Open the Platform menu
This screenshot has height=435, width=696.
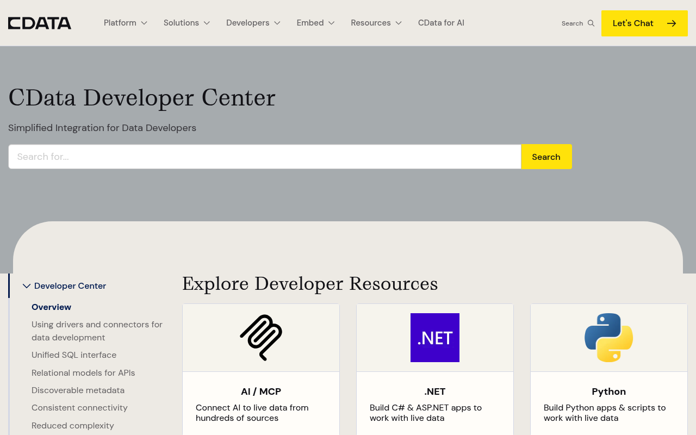(120, 23)
